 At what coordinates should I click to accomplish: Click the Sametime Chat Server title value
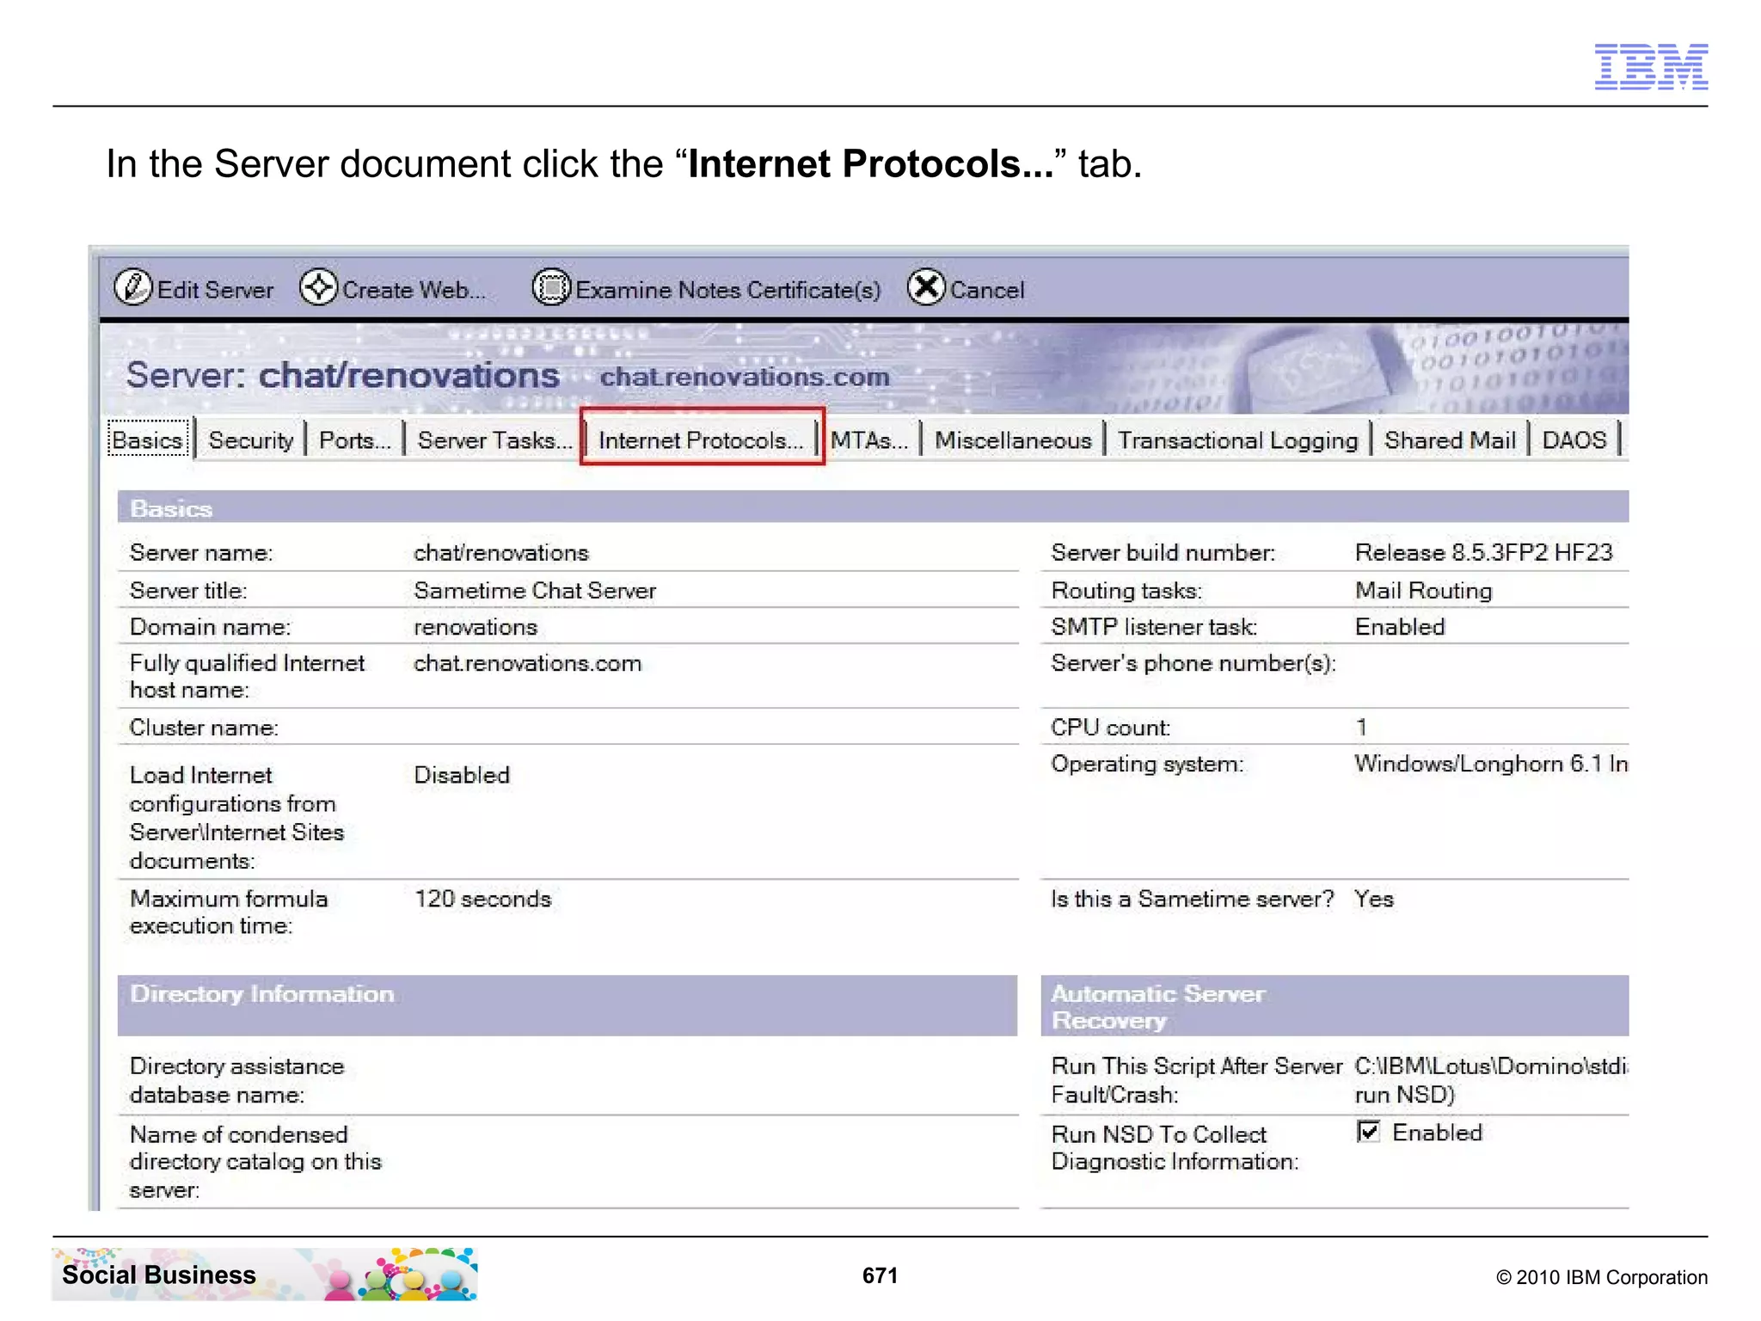pos(535,591)
